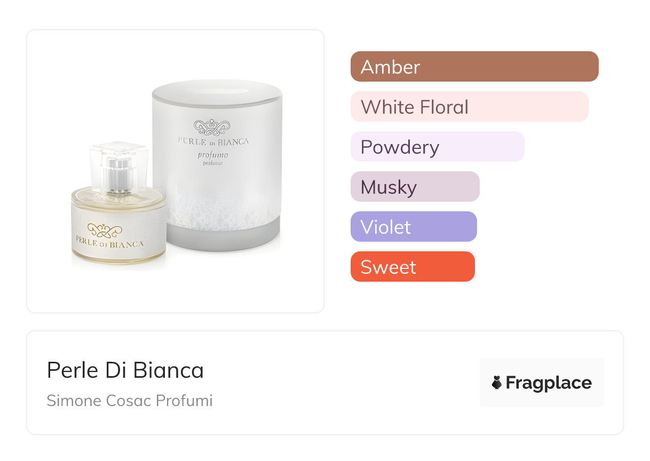Choose the Musky accord bar
Image resolution: width=650 pixels, height=461 pixels.
pos(415,187)
